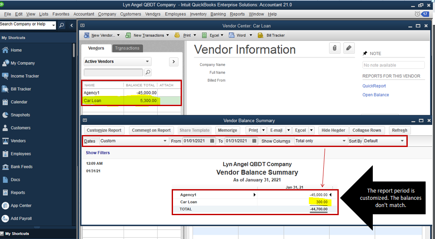
Task: Click Customize Report button
Action: click(104, 130)
